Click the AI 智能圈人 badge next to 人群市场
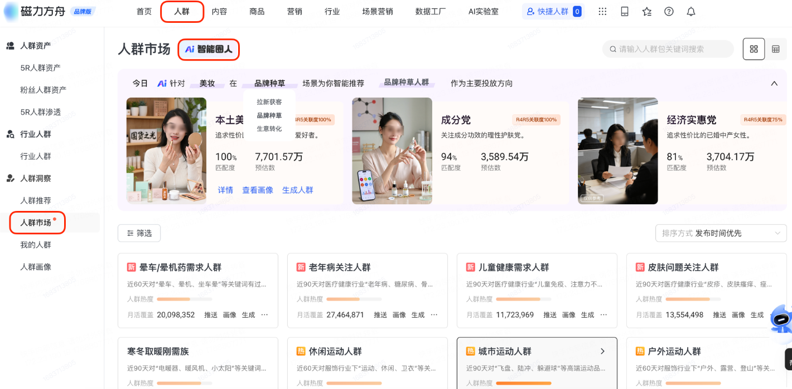The height and width of the screenshot is (389, 792). click(x=209, y=49)
